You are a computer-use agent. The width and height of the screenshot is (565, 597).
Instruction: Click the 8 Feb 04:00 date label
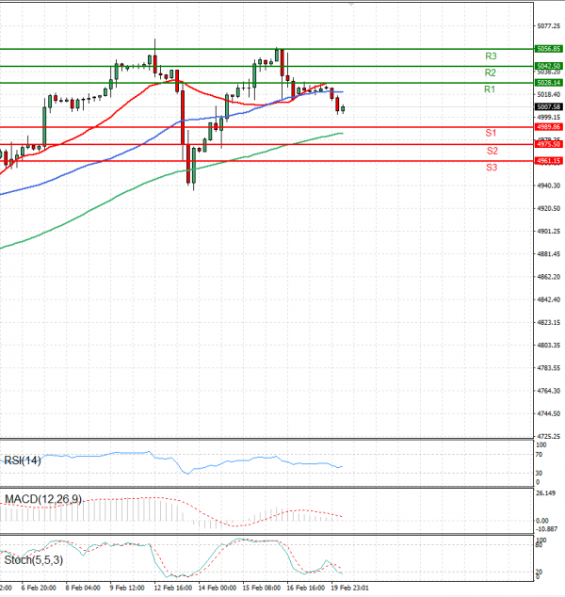coord(83,588)
